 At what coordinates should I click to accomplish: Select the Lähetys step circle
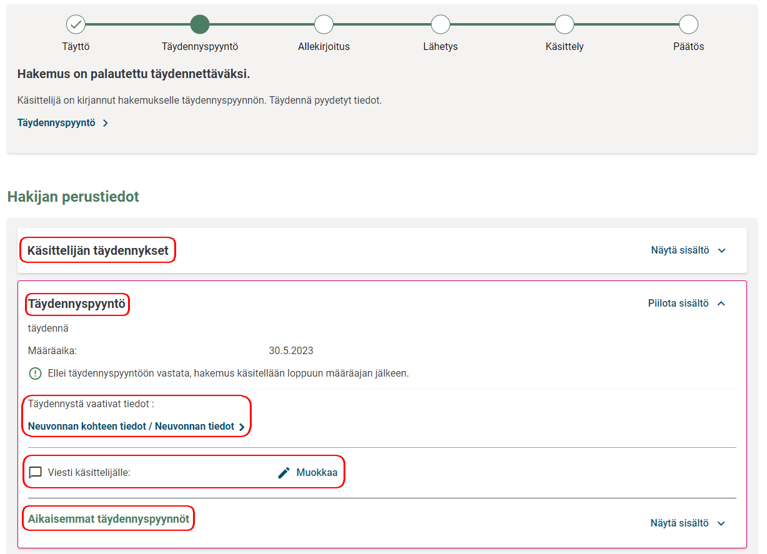coord(440,24)
